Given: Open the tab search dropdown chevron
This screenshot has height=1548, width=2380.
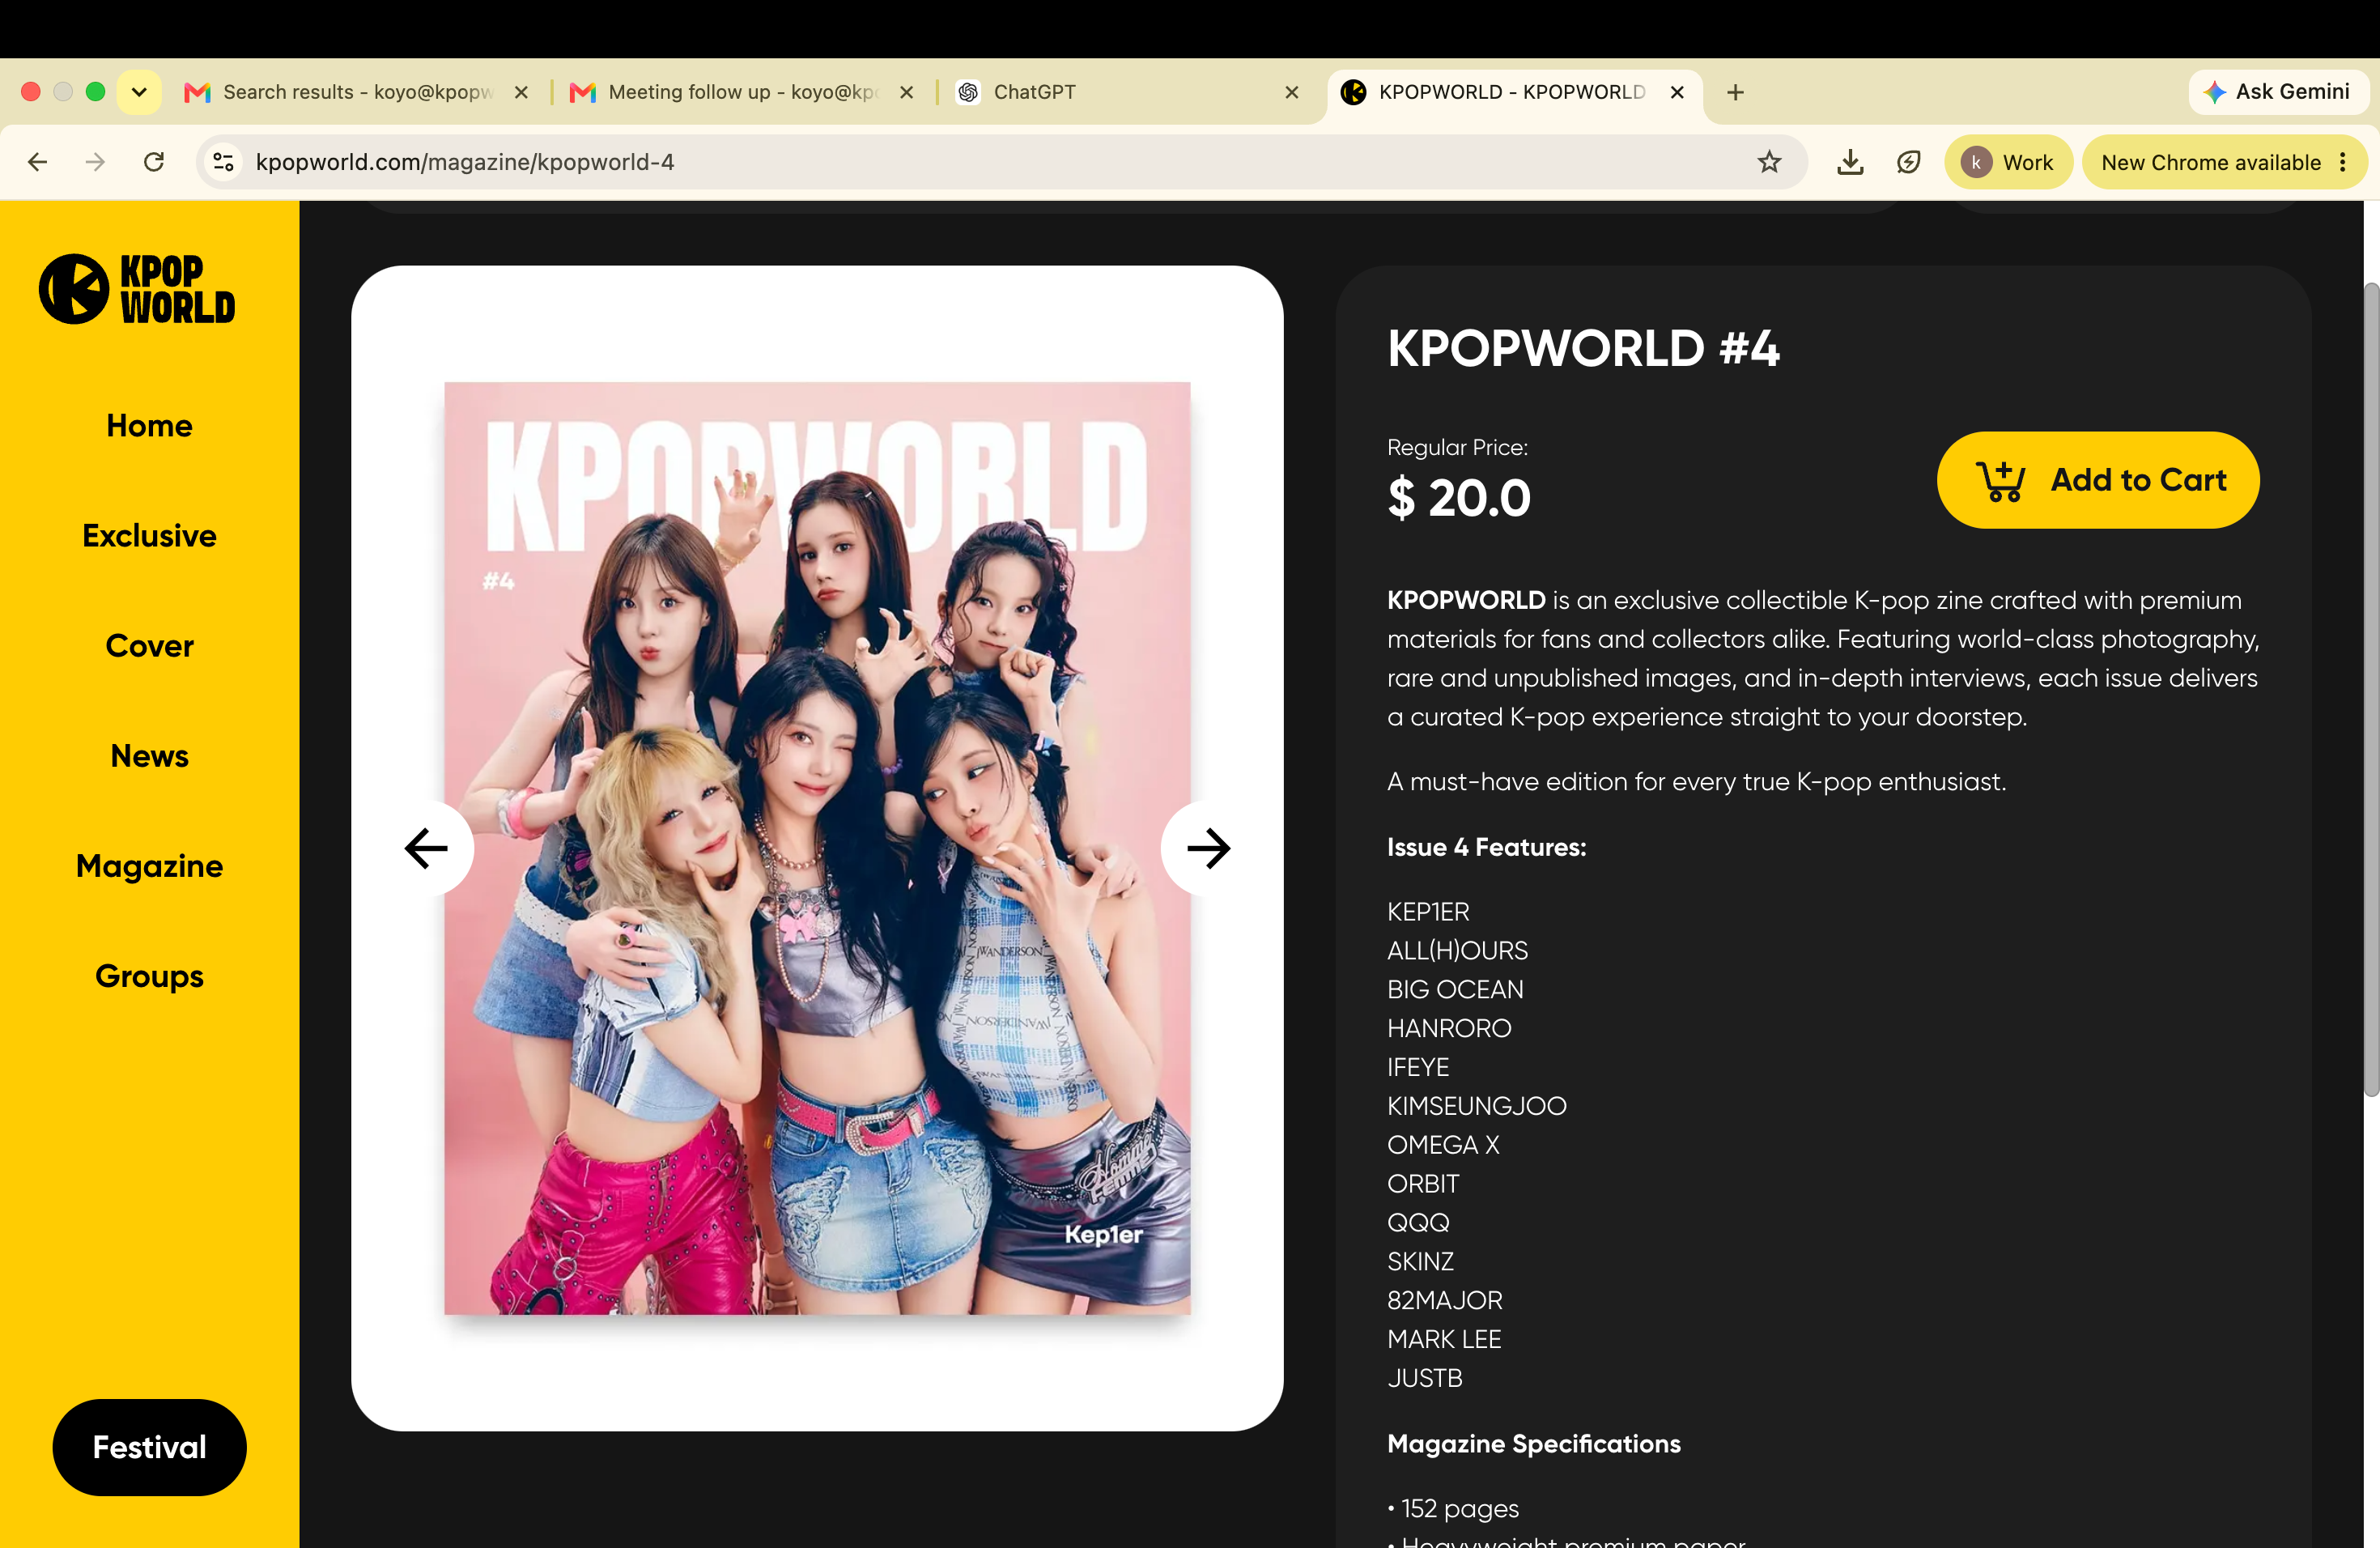Looking at the screenshot, I should click(x=139, y=92).
